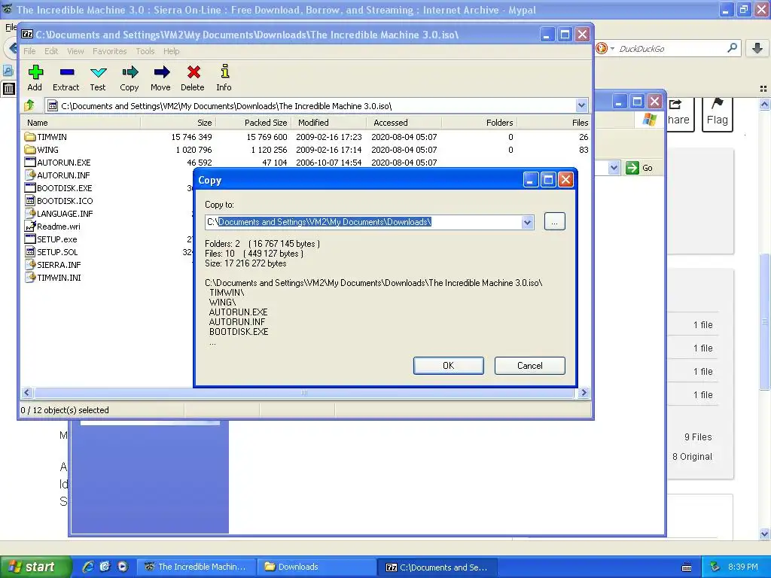Select LANGUAGE.INF file icon

click(30, 213)
